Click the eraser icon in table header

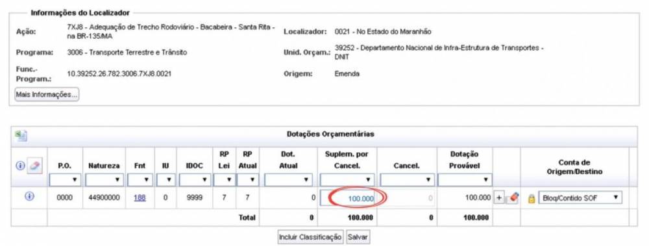pos(34,166)
